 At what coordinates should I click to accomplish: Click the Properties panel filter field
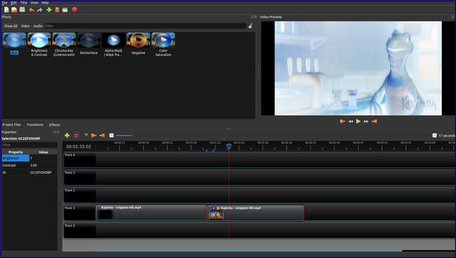click(x=29, y=145)
